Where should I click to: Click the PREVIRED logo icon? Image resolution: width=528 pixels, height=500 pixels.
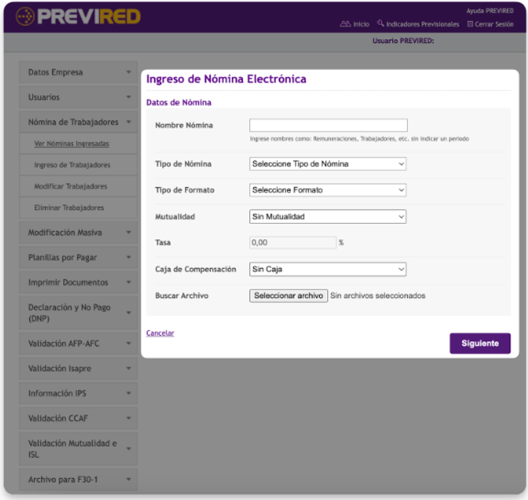(x=25, y=16)
